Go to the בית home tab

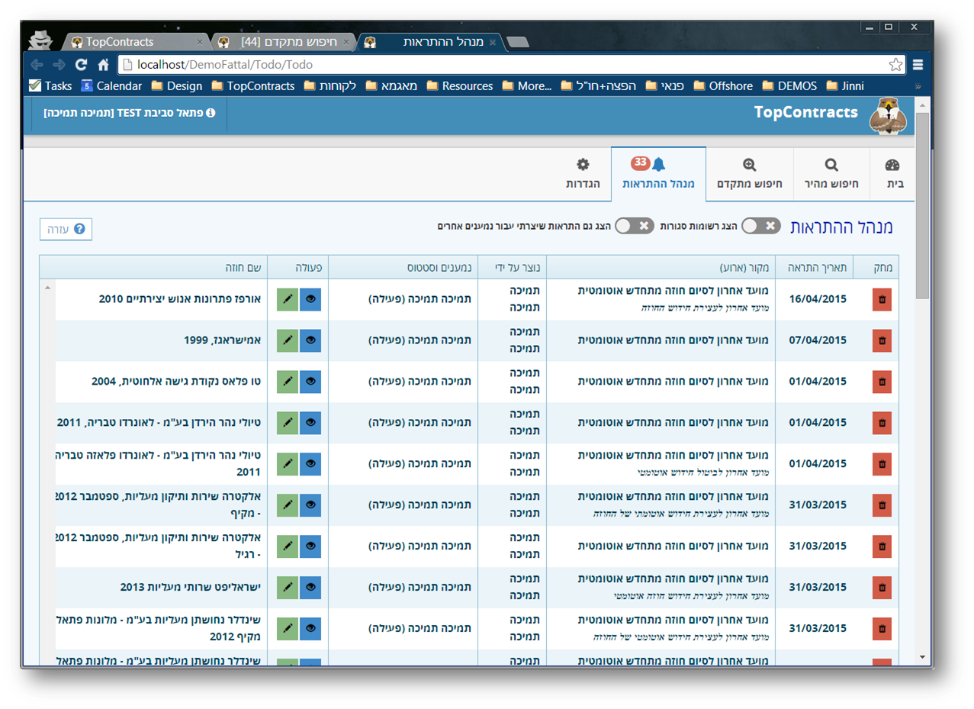click(x=892, y=174)
